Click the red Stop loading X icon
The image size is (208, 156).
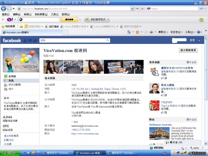(142, 9)
